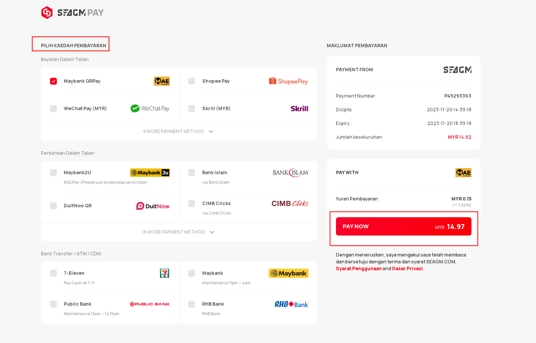Click the CIMB Clicks logo
Image resolution: width=536 pixels, height=343 pixels.
coord(290,204)
